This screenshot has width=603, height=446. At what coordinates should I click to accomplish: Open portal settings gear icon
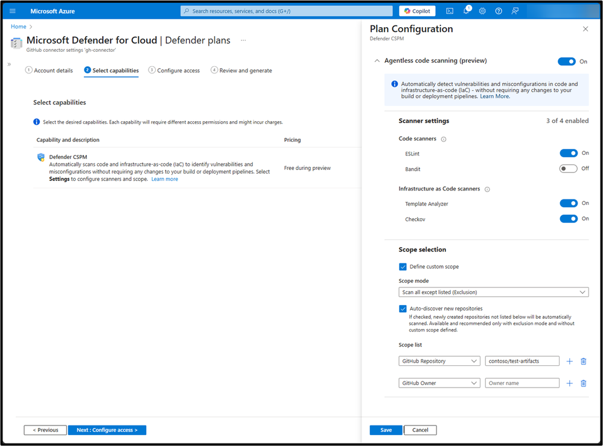coord(482,11)
